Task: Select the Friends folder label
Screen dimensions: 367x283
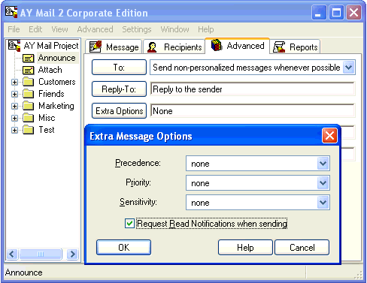Action: (x=51, y=94)
